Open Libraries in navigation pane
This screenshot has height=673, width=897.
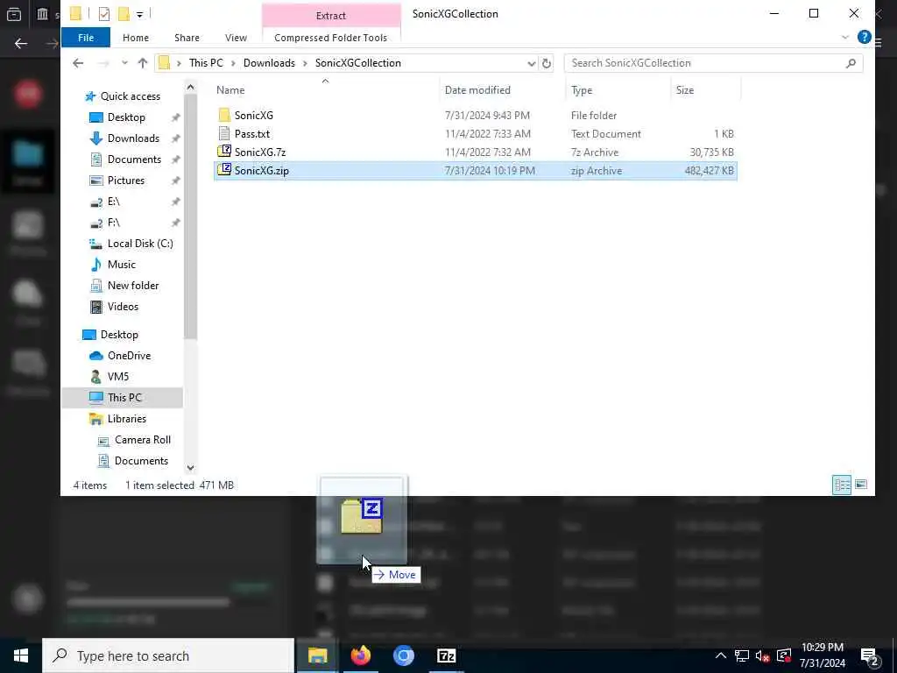pos(126,418)
